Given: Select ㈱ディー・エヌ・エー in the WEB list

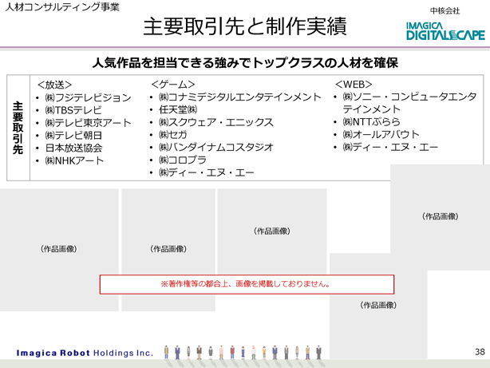Looking at the screenshot, I should point(390,147).
